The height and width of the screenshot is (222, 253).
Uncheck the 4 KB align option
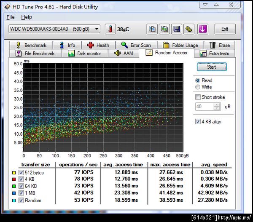[198, 122]
